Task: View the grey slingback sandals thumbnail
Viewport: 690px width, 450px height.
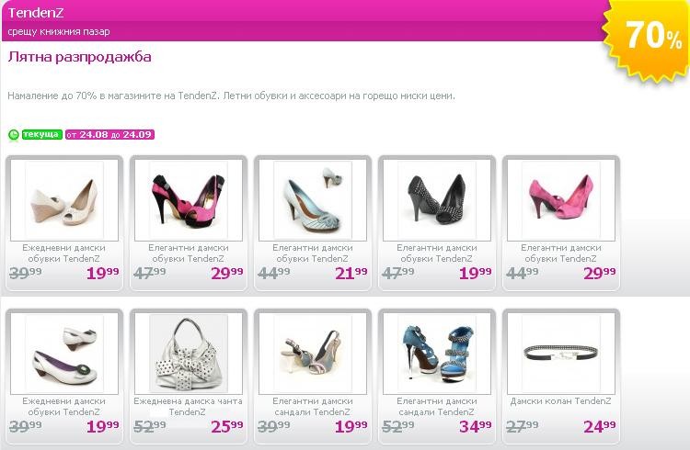Action: (313, 354)
